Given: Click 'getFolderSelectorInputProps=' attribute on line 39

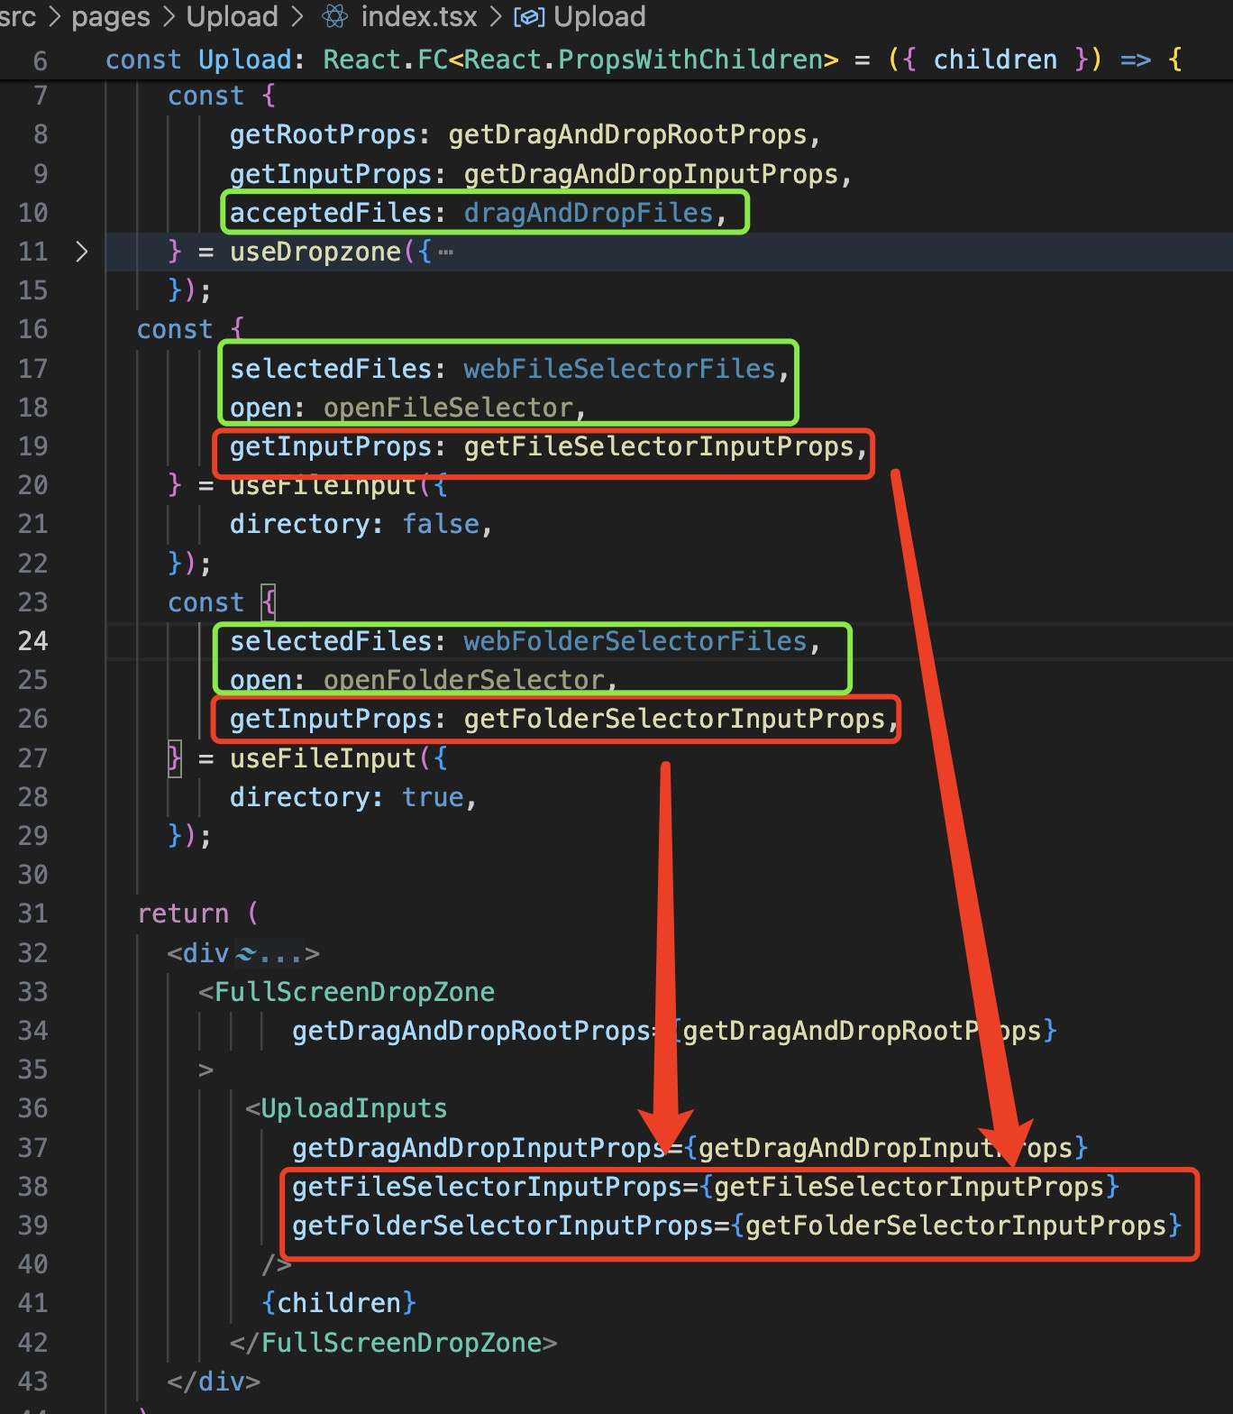Looking at the screenshot, I should pos(511,1226).
